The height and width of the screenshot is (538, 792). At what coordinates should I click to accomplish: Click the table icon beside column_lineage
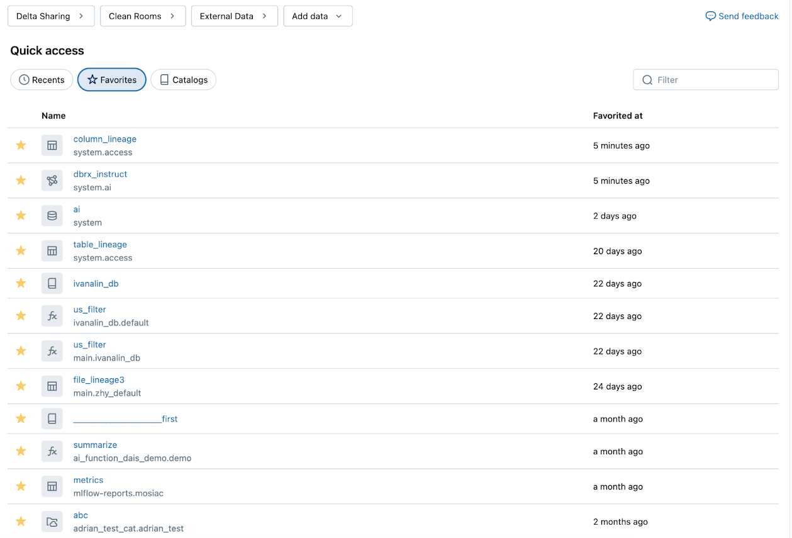point(52,145)
